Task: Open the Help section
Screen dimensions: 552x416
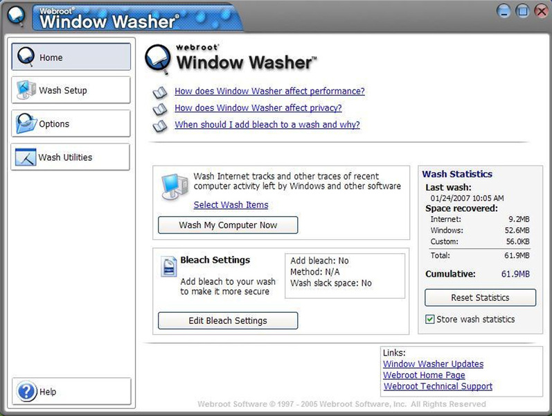Action: 71,391
